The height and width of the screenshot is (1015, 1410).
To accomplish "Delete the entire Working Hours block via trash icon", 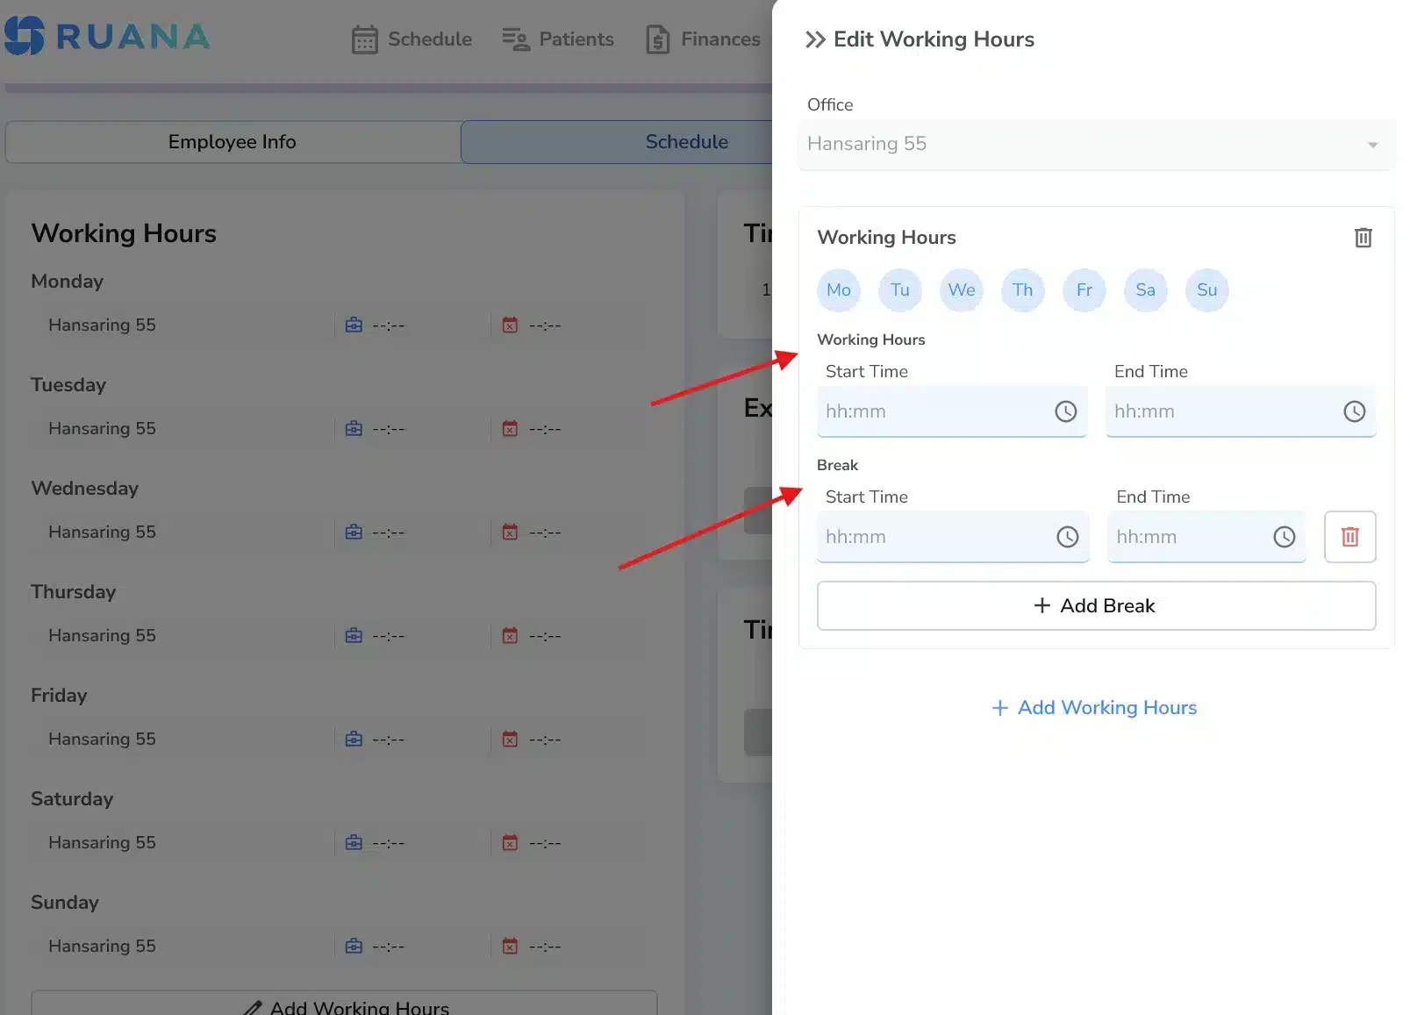I will (x=1363, y=237).
